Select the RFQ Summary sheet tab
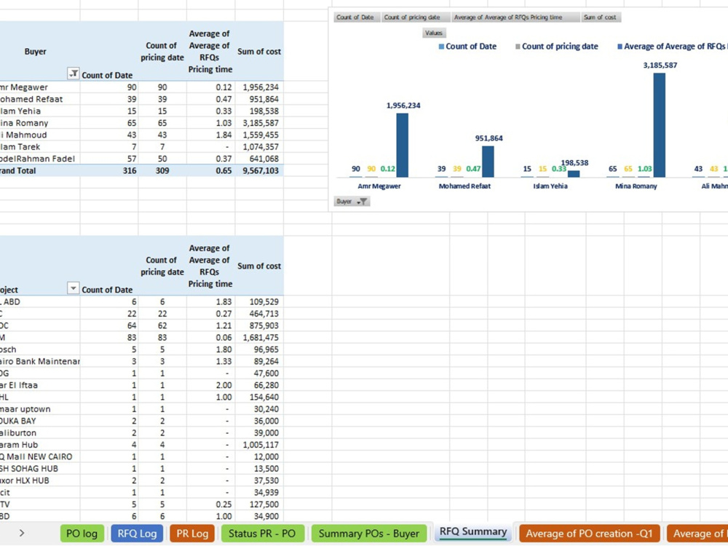 473,532
